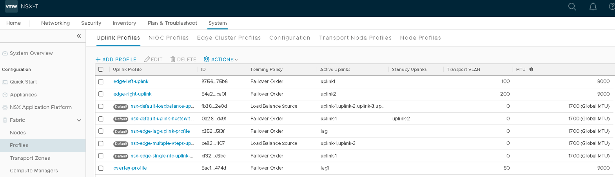Switch to the Transport Node Profiles tab
Screen dimensions: 615x177
click(355, 38)
